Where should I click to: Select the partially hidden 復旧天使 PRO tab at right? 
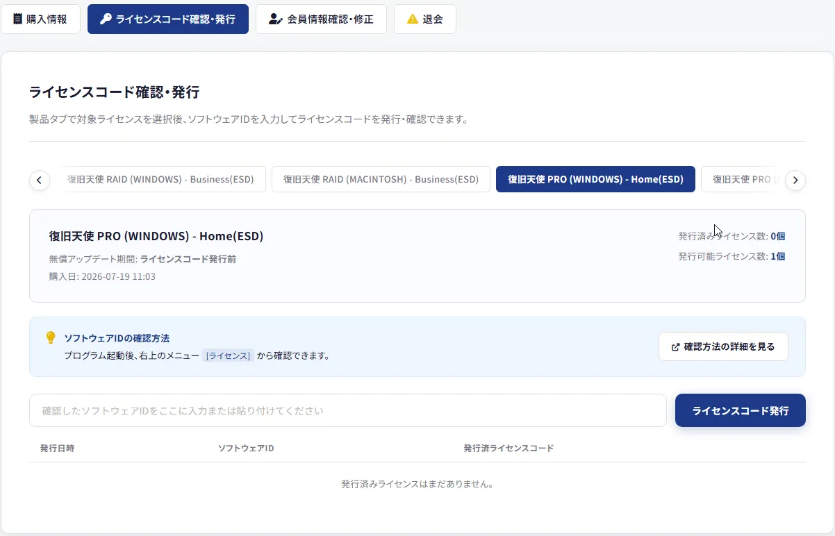click(741, 179)
